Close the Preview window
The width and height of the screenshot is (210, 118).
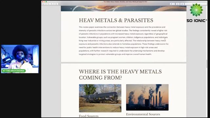pos(43,2)
